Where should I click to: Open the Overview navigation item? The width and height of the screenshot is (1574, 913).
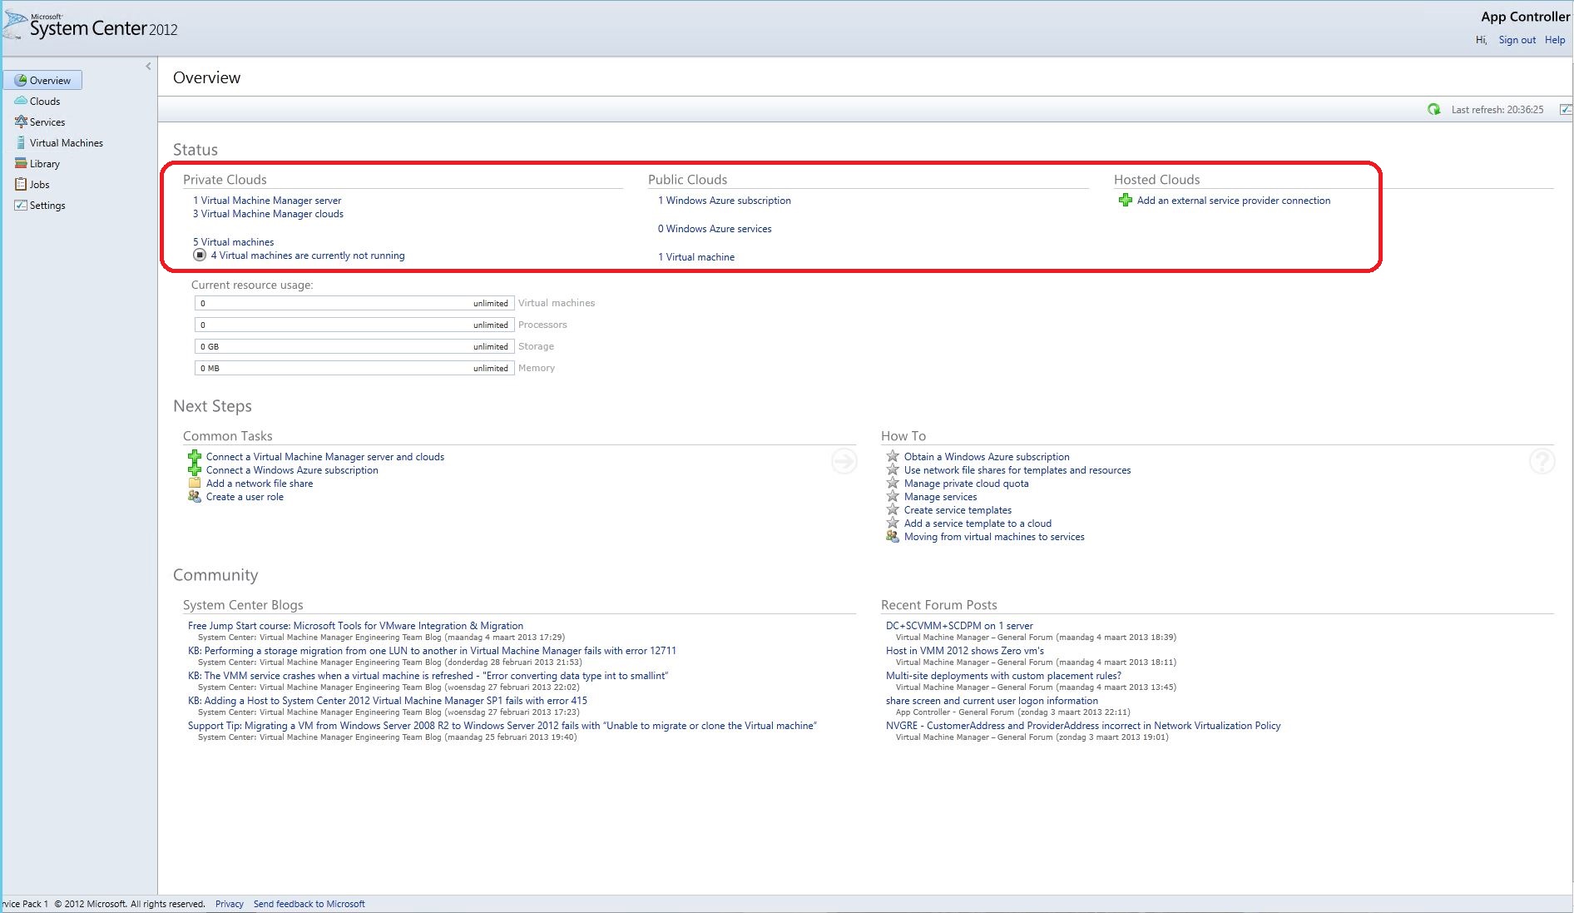42,80
